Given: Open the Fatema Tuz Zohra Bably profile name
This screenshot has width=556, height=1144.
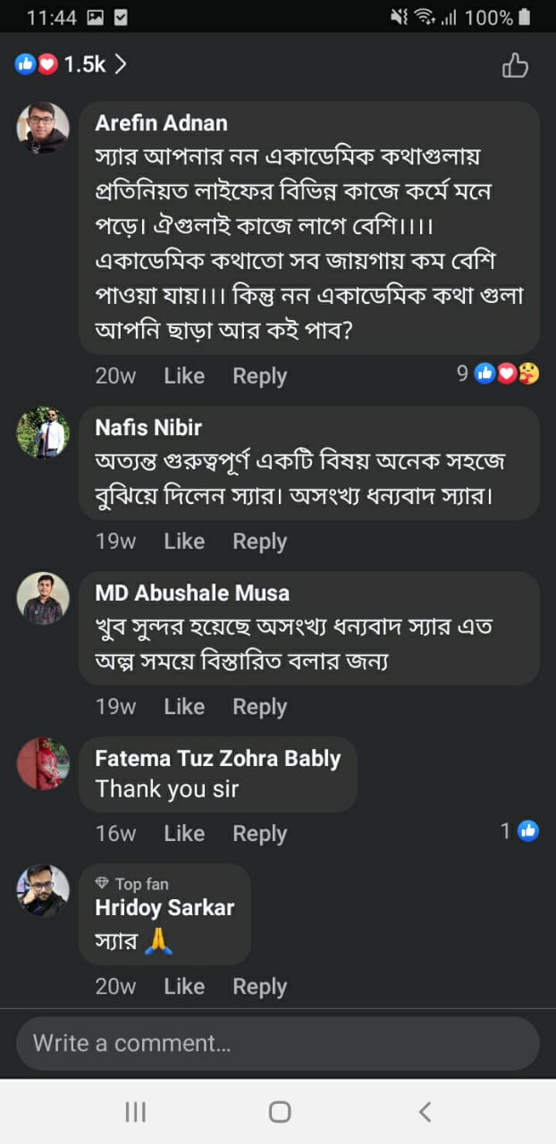Looking at the screenshot, I should point(217,759).
